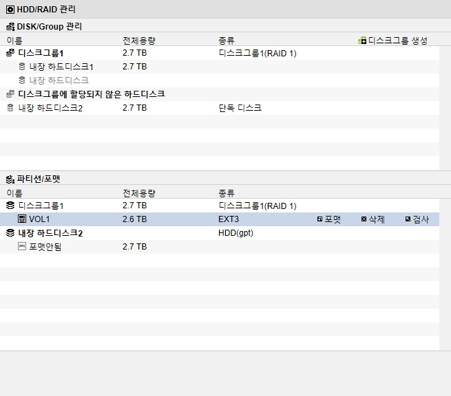Select the 포맷안됨 partition row
This screenshot has height=396, width=451.
(220, 247)
